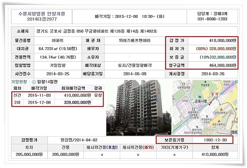This screenshot has height=168, width=247.
Task: Click the clock icon beside 입찰14일전
Action: click(34, 82)
